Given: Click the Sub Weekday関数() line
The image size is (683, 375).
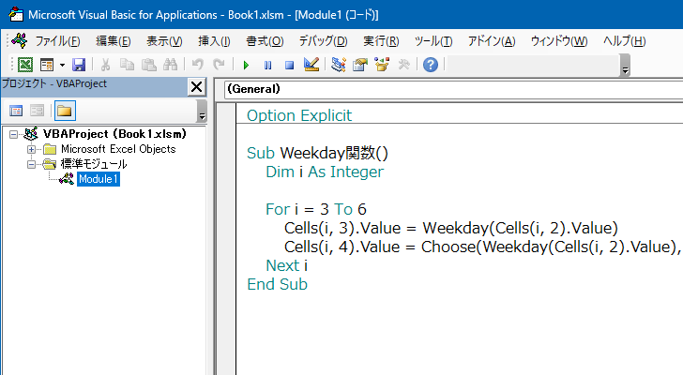Looking at the screenshot, I should click(317, 153).
